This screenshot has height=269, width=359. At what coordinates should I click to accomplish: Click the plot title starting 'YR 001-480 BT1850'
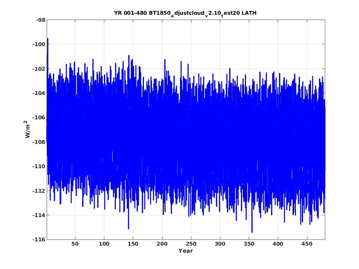click(185, 14)
